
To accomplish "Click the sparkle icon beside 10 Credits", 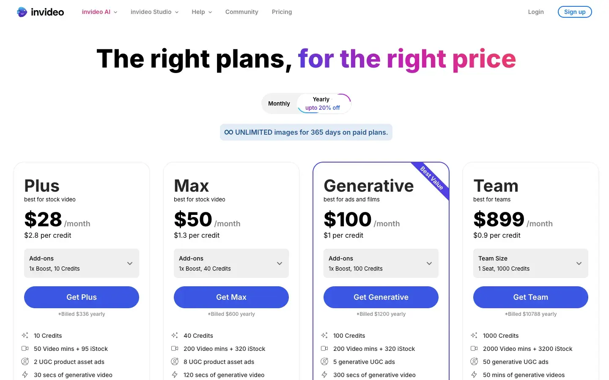I will click(25, 336).
